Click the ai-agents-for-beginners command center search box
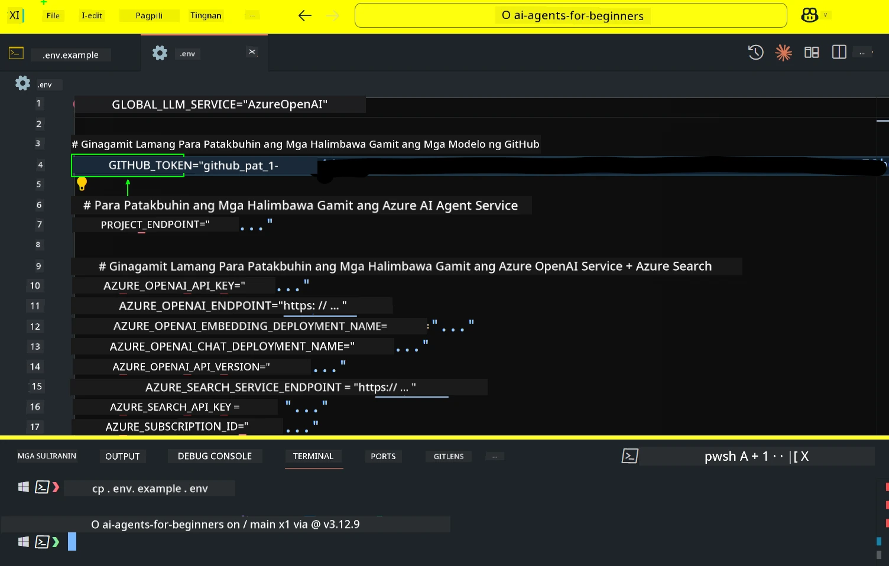 pyautogui.click(x=570, y=15)
